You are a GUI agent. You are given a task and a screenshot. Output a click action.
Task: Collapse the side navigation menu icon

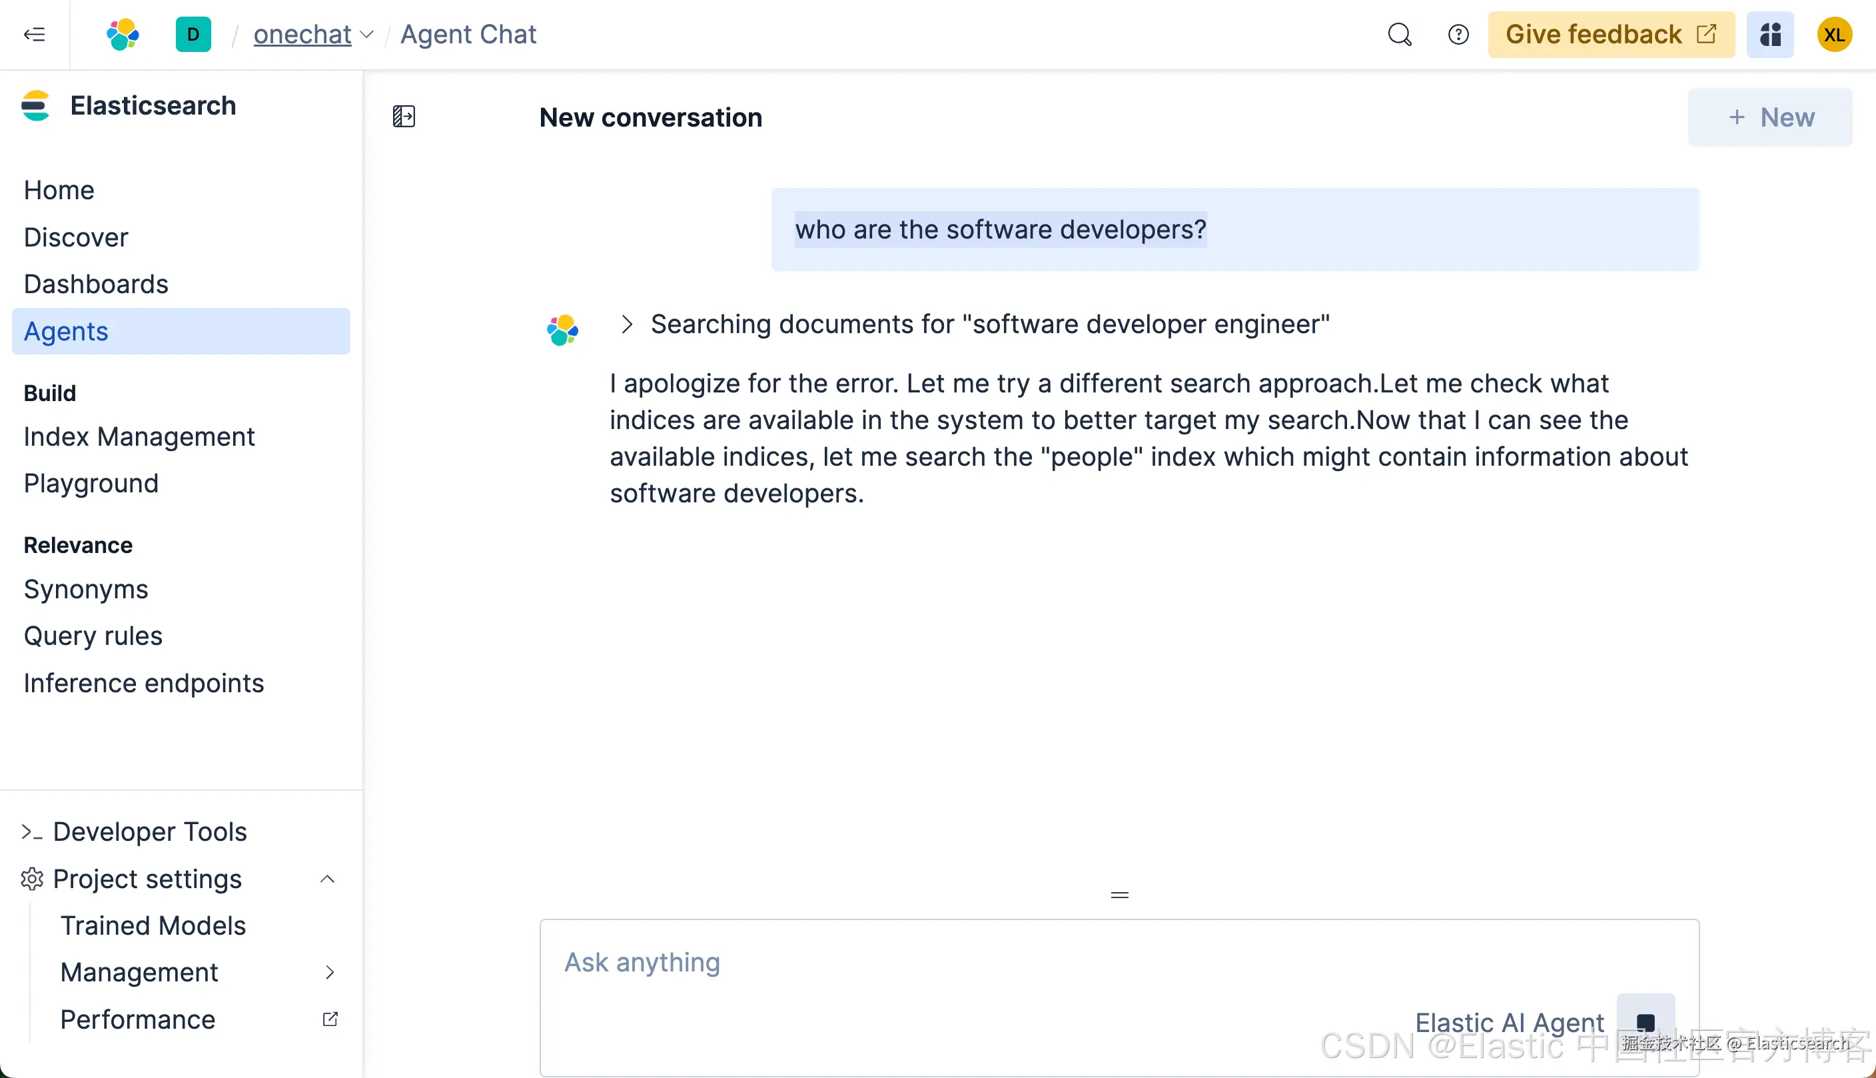click(34, 34)
